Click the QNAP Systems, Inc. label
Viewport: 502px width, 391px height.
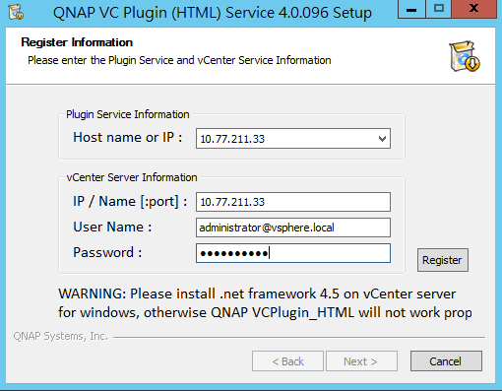coord(61,336)
